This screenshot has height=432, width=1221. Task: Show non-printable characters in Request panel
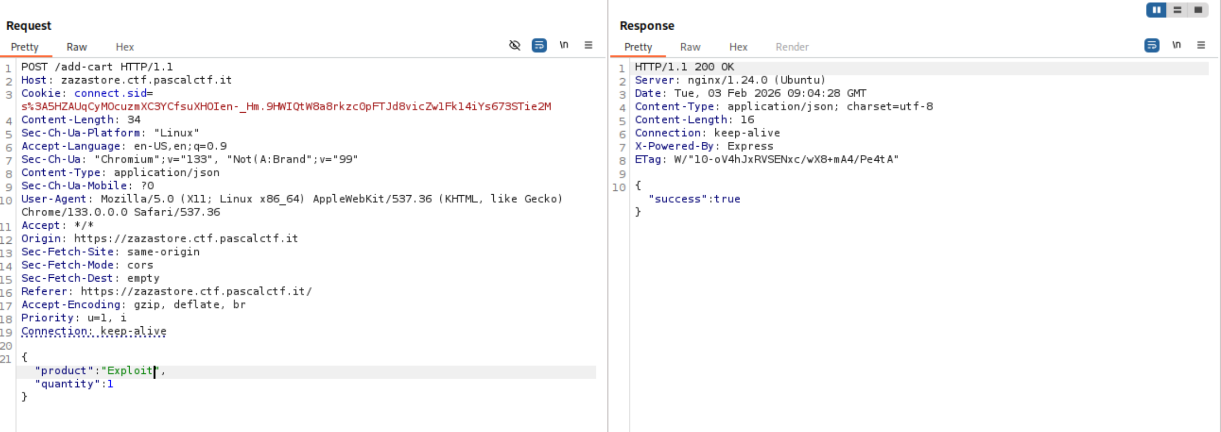(x=563, y=45)
